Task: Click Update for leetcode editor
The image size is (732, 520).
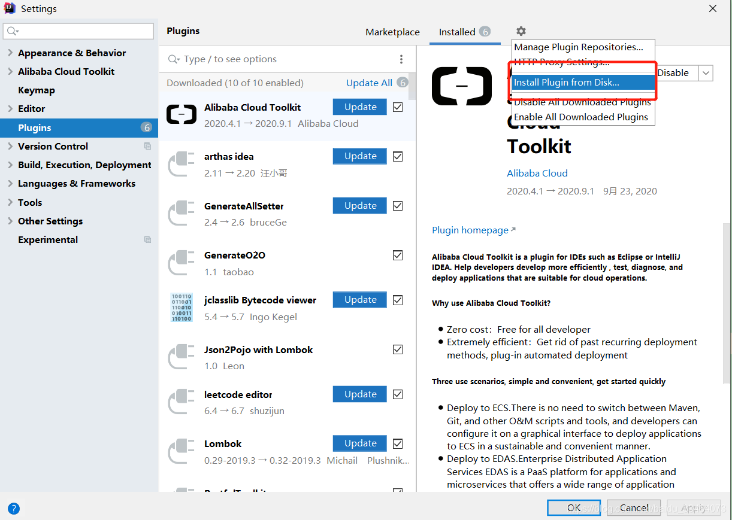Action: click(x=361, y=394)
